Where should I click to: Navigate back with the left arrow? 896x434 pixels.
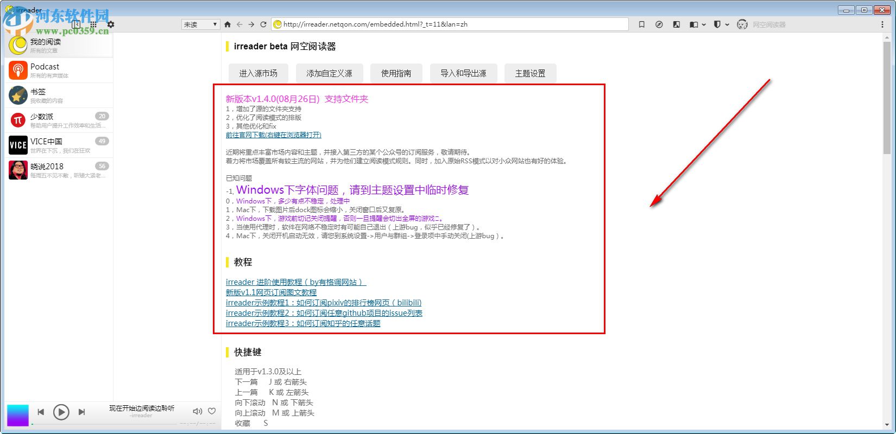[x=239, y=24]
